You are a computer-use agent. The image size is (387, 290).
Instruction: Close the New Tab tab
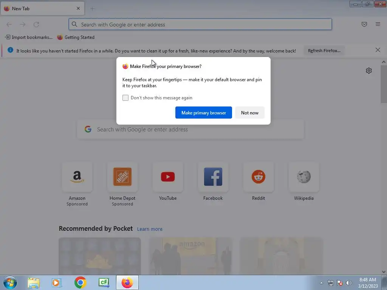[x=78, y=8]
